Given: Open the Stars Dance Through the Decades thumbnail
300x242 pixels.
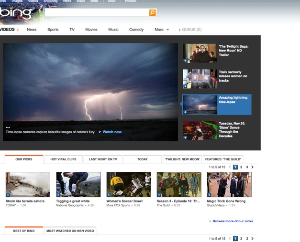Looking at the screenshot, I should click(200, 130).
